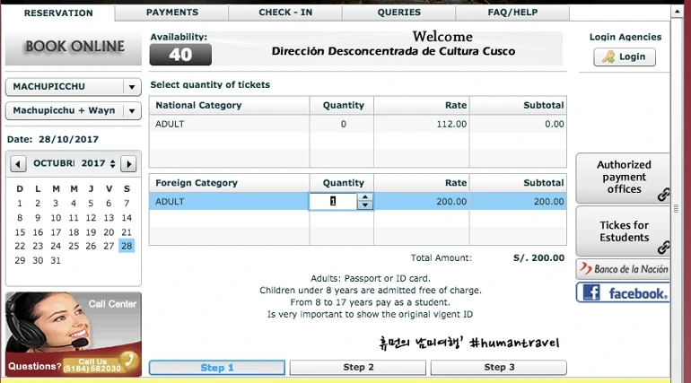The image size is (691, 383).
Task: Select October 5 in the calendar
Action: (91, 204)
